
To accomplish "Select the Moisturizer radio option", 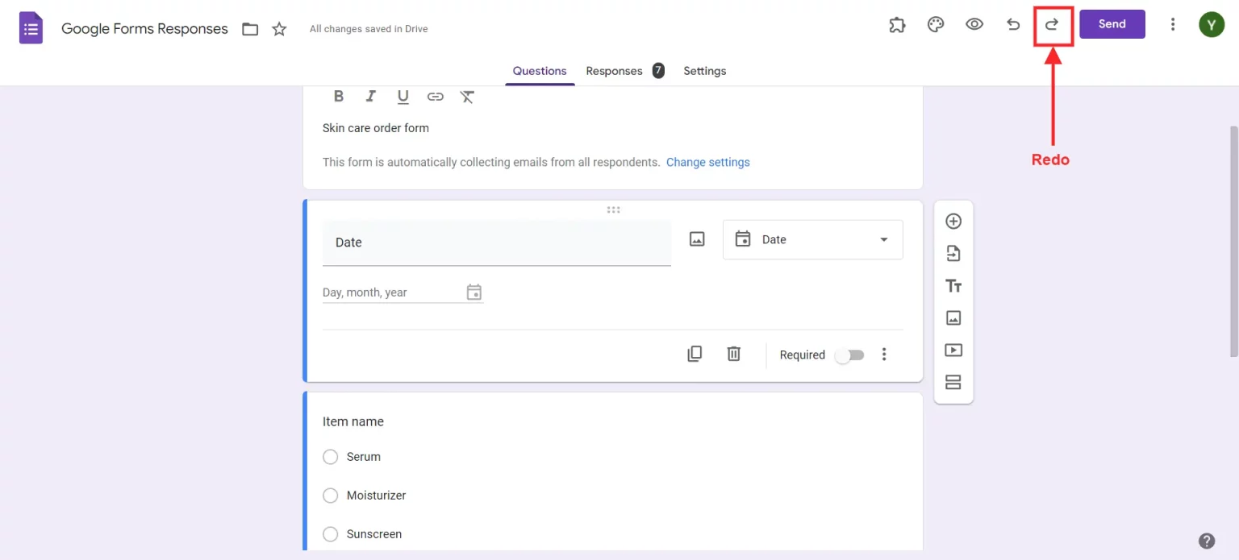I will [x=330, y=496].
